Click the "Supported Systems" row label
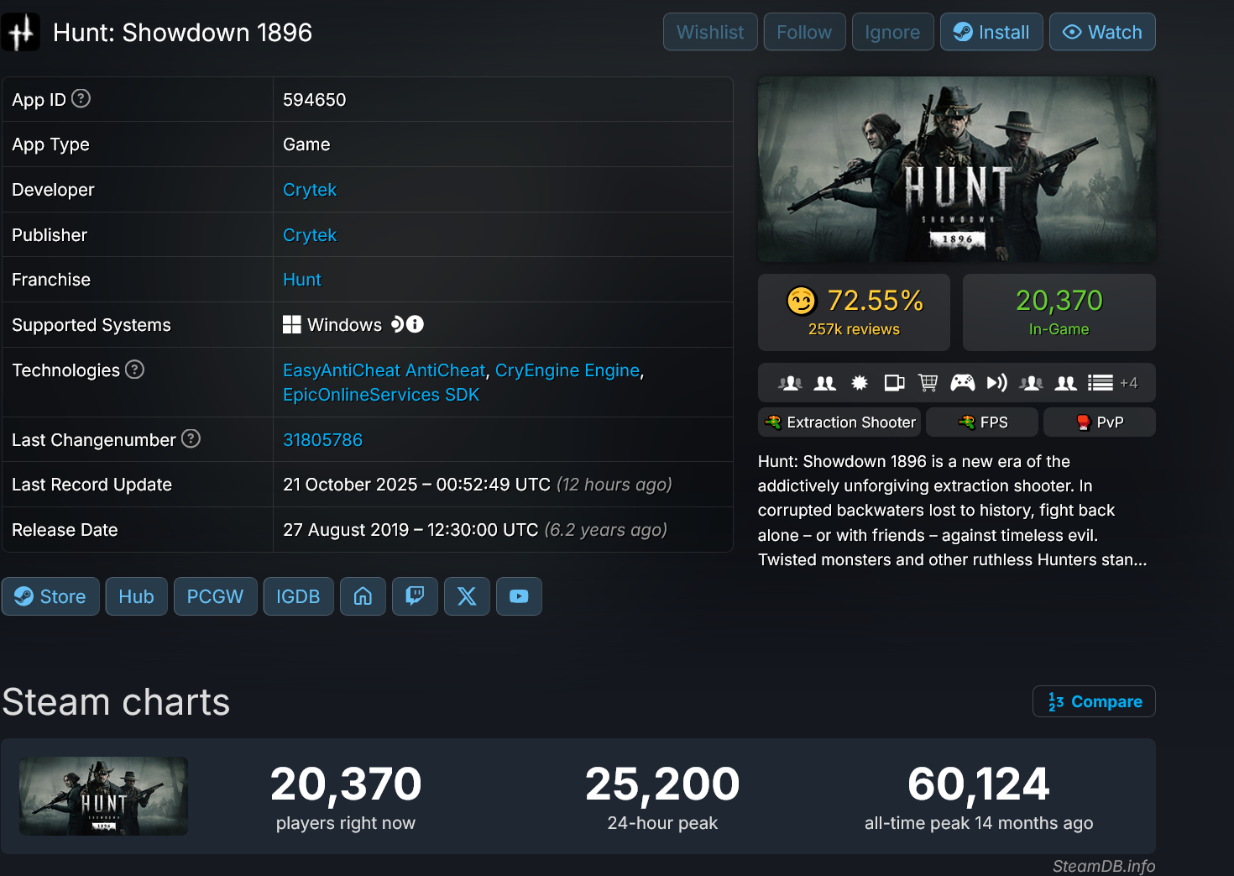1234x876 pixels. (92, 325)
